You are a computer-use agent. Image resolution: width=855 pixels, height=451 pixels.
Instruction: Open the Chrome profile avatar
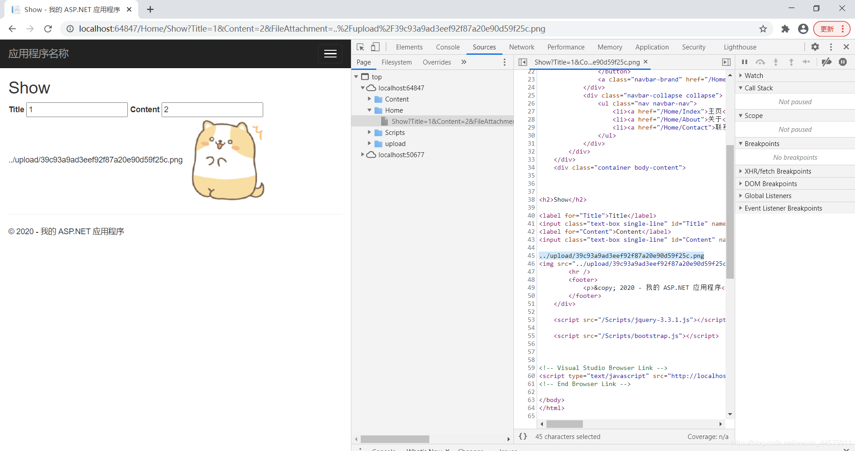coord(803,29)
